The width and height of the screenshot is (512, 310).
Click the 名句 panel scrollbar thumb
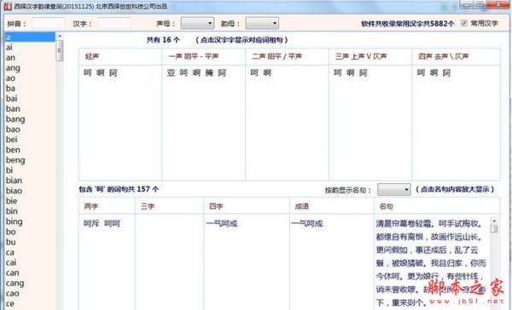[x=494, y=228]
